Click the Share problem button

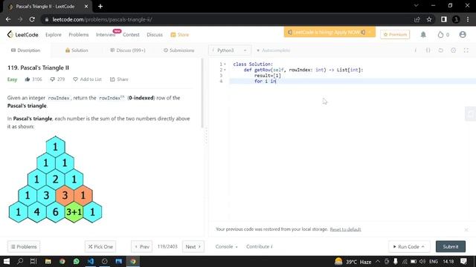(x=119, y=79)
